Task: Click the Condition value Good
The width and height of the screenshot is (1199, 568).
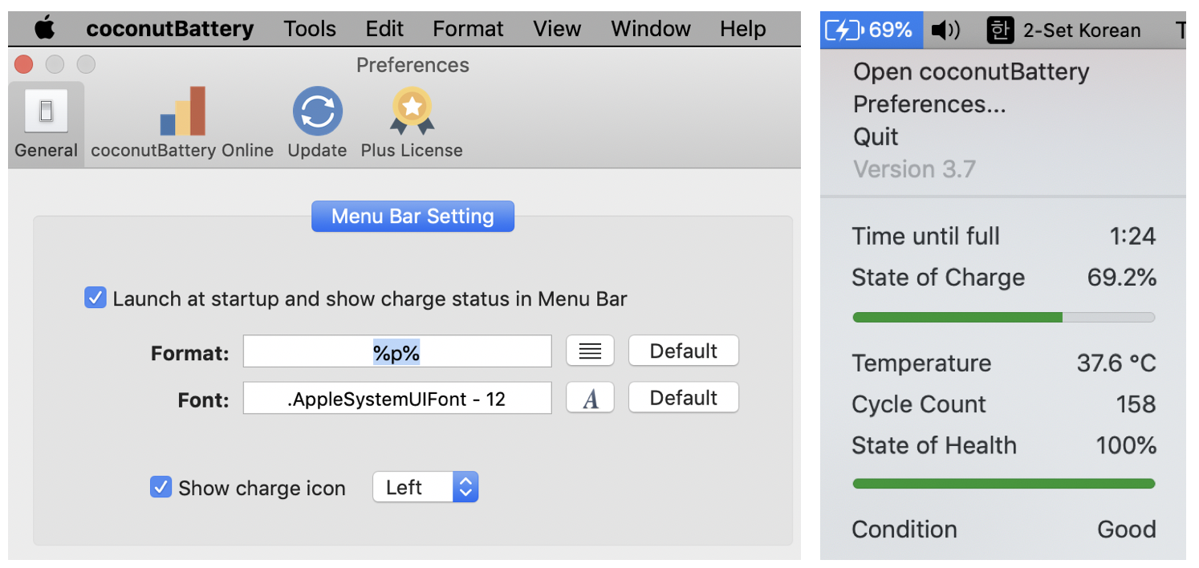Action: coord(1127,529)
